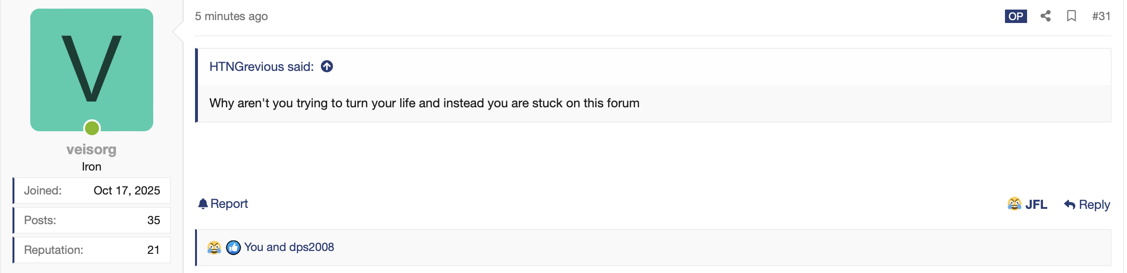Bookmark this post
Viewport: 1127px width, 273px height.
[x=1071, y=16]
